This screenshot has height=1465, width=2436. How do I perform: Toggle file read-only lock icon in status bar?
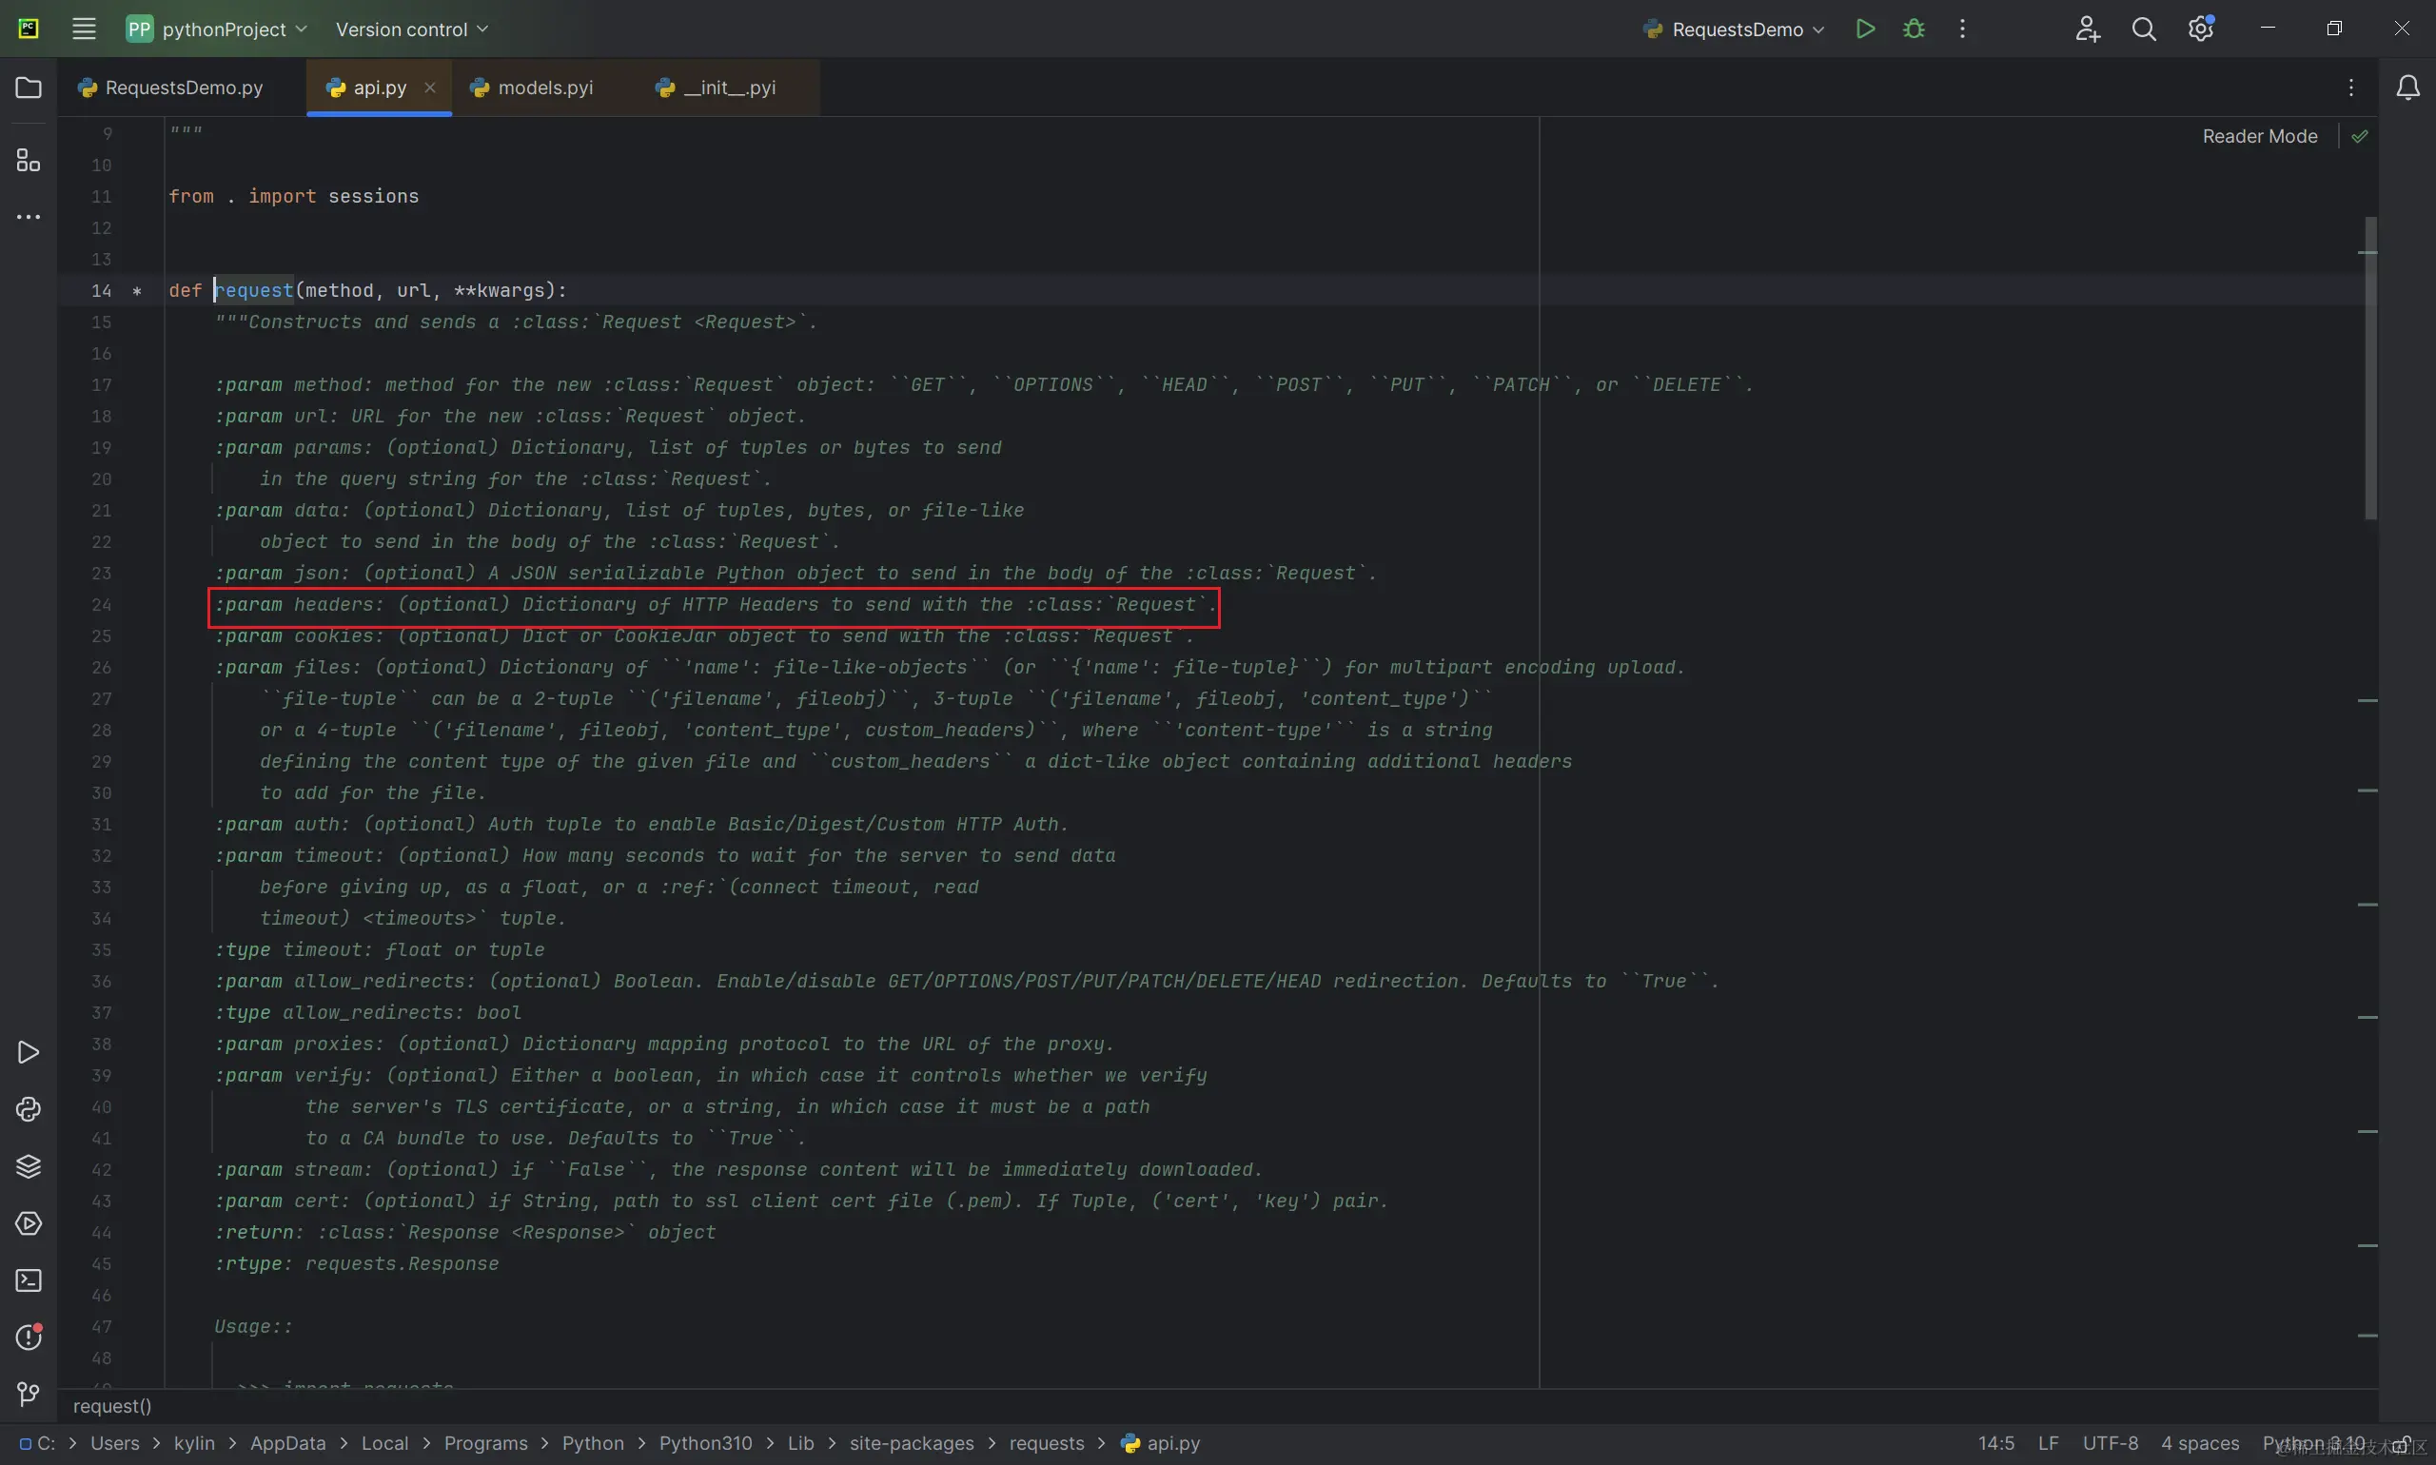pyautogui.click(x=2402, y=1444)
